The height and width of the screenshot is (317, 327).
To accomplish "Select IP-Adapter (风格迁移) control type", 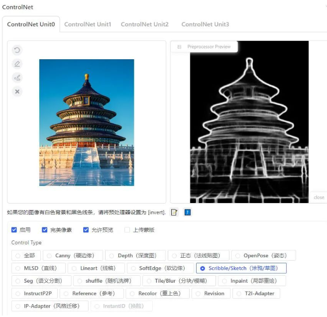I will click(50, 306).
